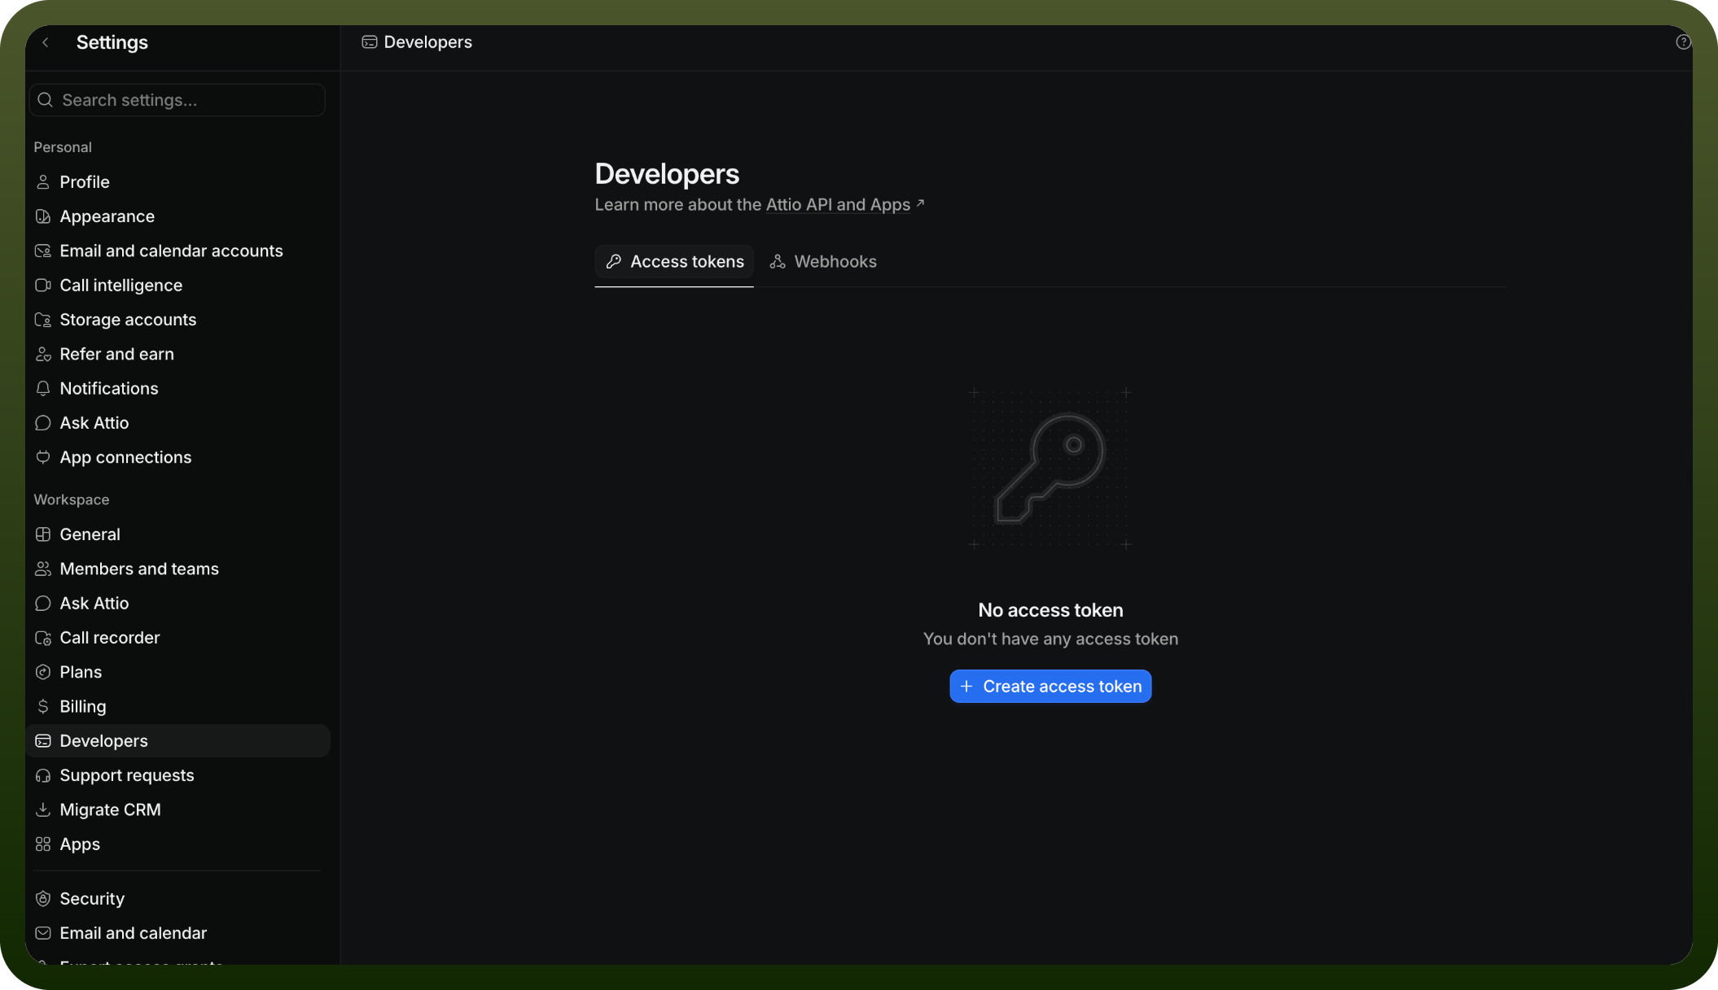Open Appearance settings
Viewport: 1718px width, 990px height.
click(x=177, y=216)
